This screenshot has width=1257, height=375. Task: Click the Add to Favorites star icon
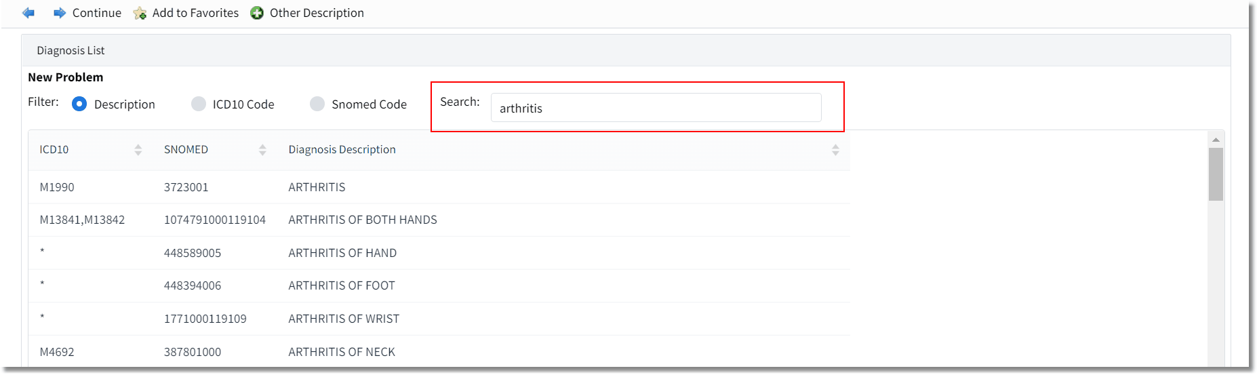140,13
